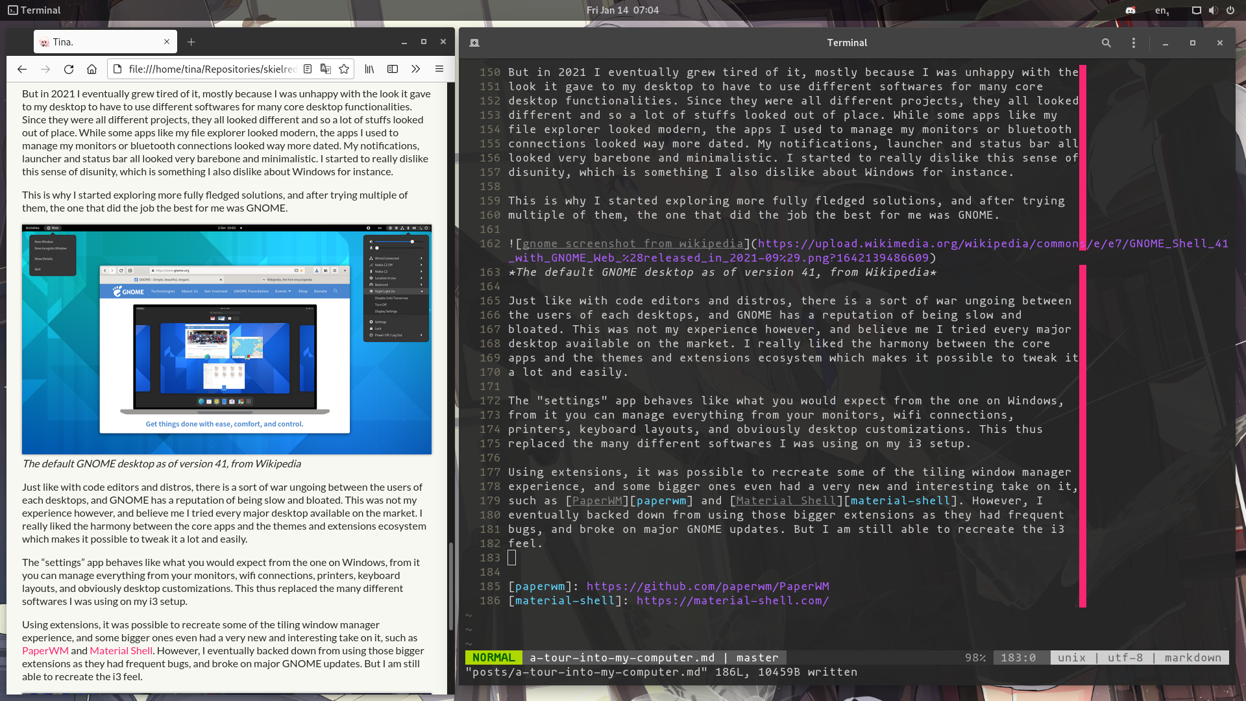
Task: Click the 183:0 cursor position
Action: 1018,658
